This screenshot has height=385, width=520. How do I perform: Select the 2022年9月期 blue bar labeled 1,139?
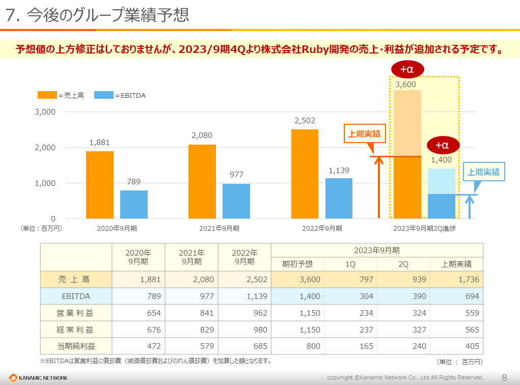(x=339, y=198)
